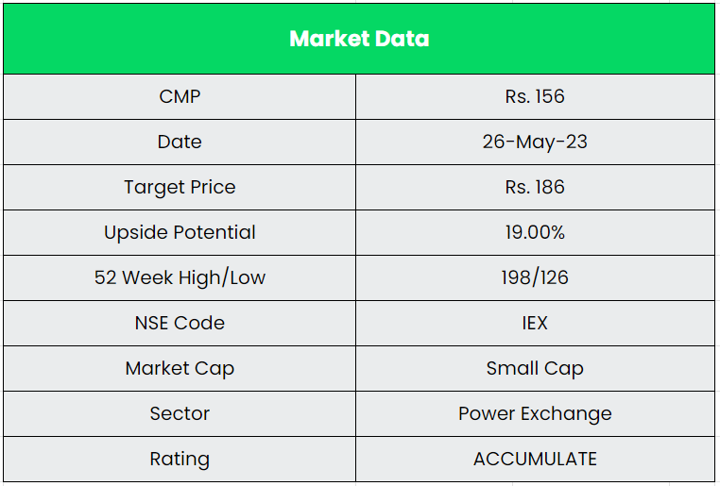Select the Sector label cell
This screenshot has height=486, width=720.
(180, 413)
